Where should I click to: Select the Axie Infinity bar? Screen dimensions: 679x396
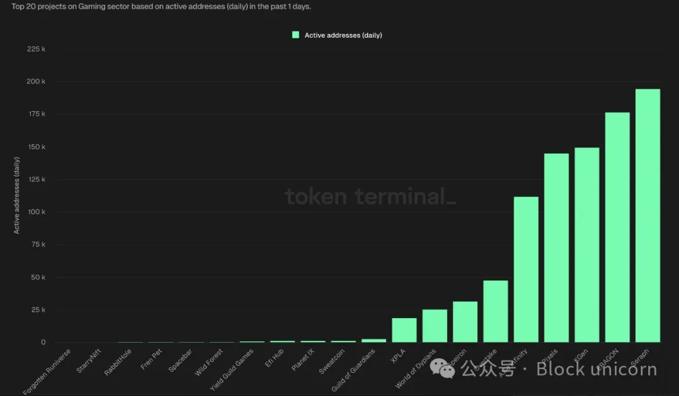tap(526, 269)
